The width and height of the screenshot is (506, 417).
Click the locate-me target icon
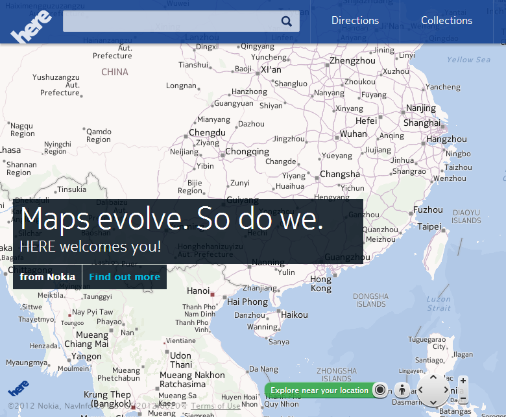[x=380, y=390]
